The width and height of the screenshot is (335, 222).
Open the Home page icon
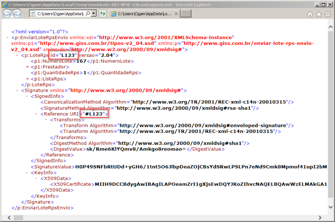pos(310,14)
